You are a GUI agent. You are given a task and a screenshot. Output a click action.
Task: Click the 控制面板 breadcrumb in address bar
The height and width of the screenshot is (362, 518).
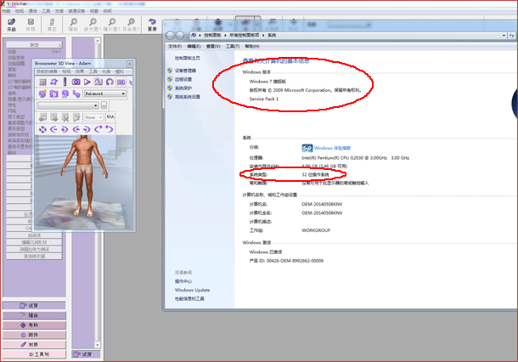tap(212, 35)
